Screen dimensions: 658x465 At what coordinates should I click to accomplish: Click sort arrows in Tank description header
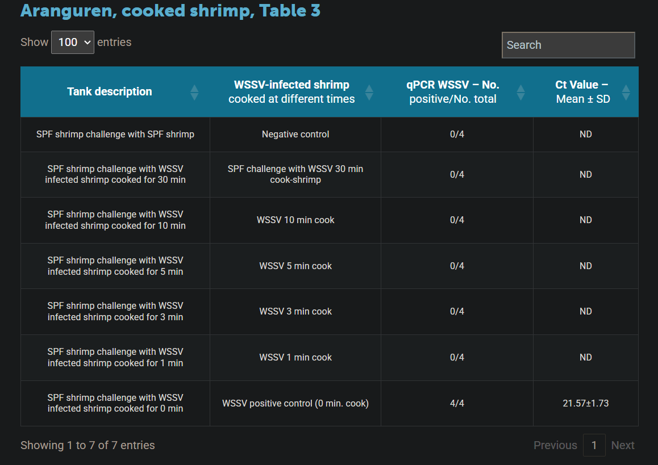(x=194, y=92)
